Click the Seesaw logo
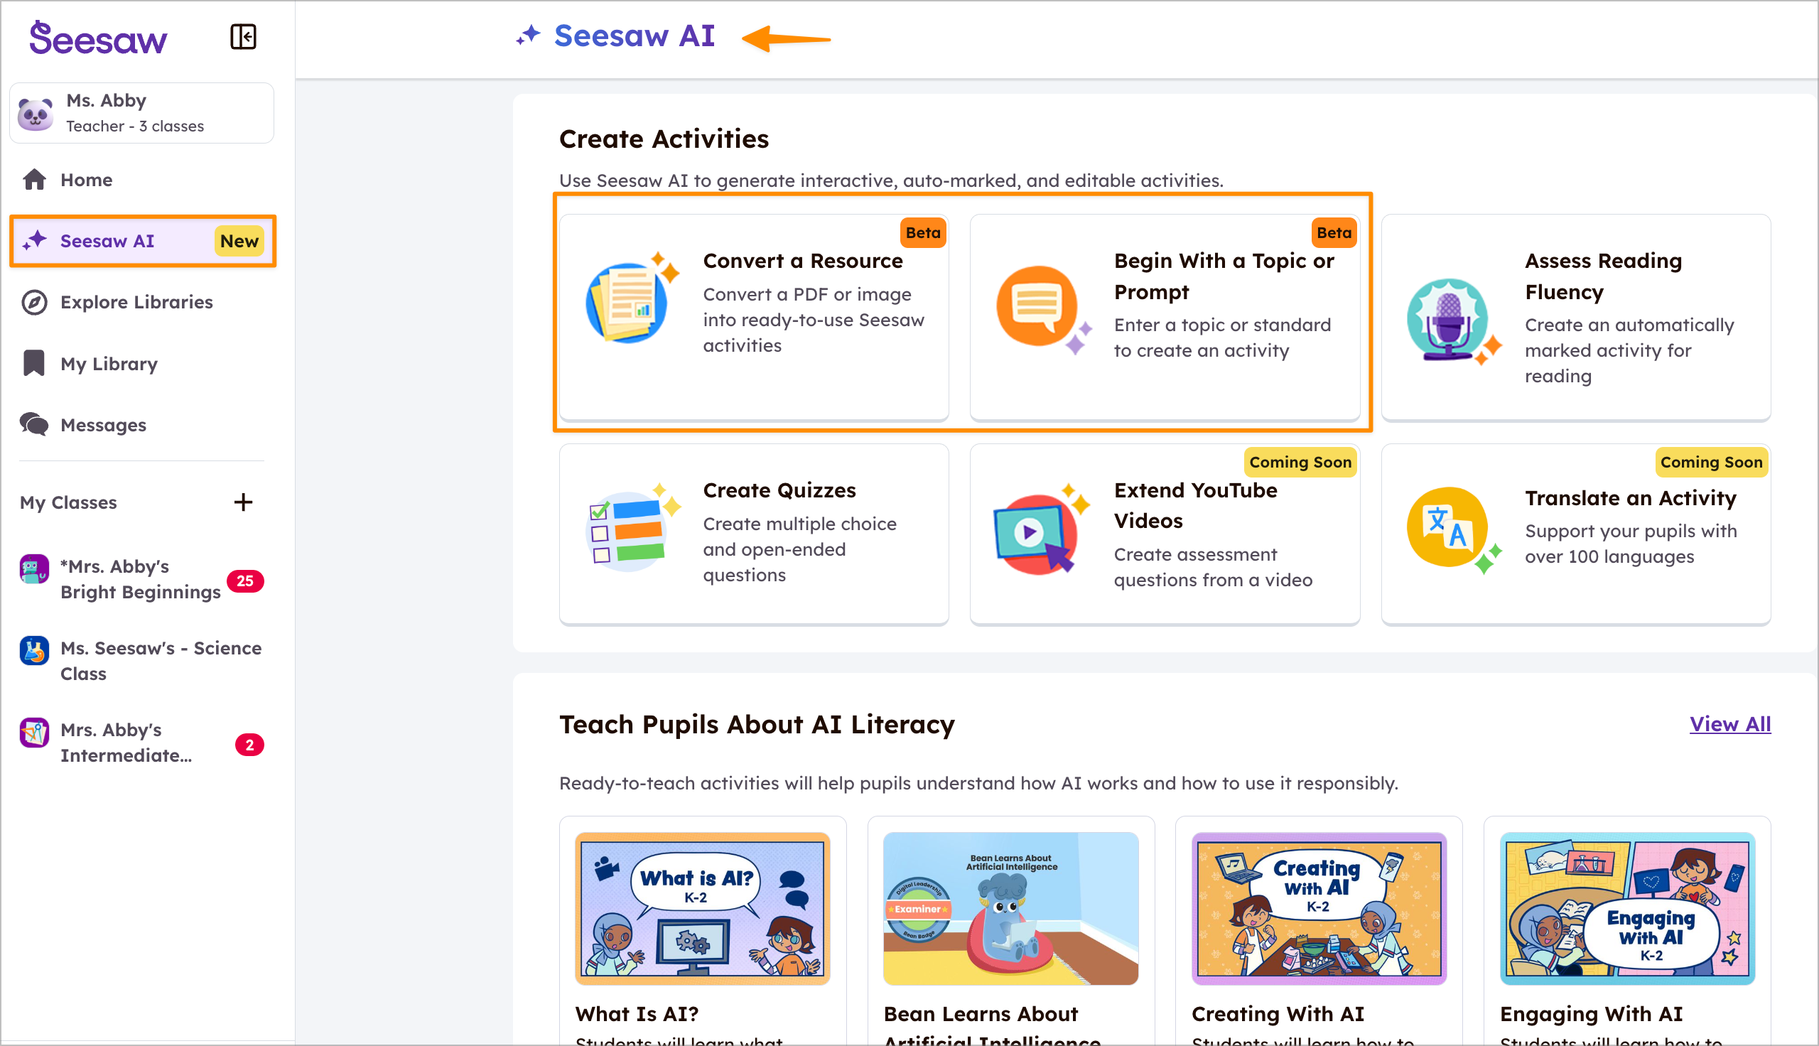1819x1046 pixels. (x=97, y=38)
